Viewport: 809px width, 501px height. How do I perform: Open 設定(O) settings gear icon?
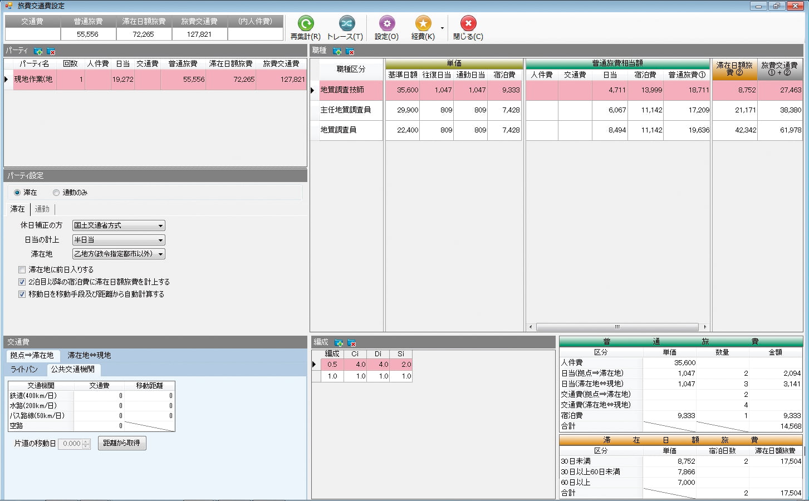pyautogui.click(x=386, y=23)
